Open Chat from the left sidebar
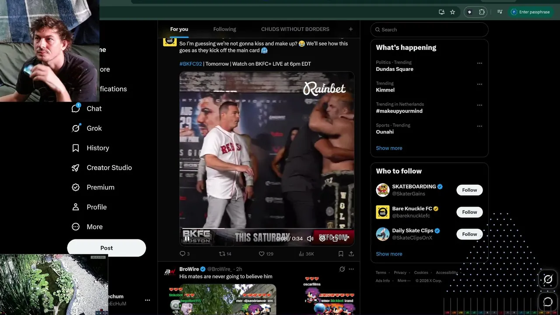This screenshot has height=315, width=560. pyautogui.click(x=87, y=108)
